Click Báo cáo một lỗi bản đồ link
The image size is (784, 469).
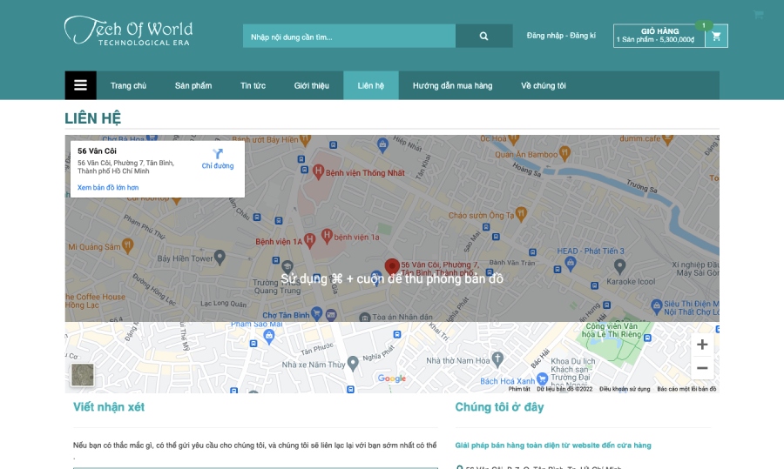tap(686, 389)
